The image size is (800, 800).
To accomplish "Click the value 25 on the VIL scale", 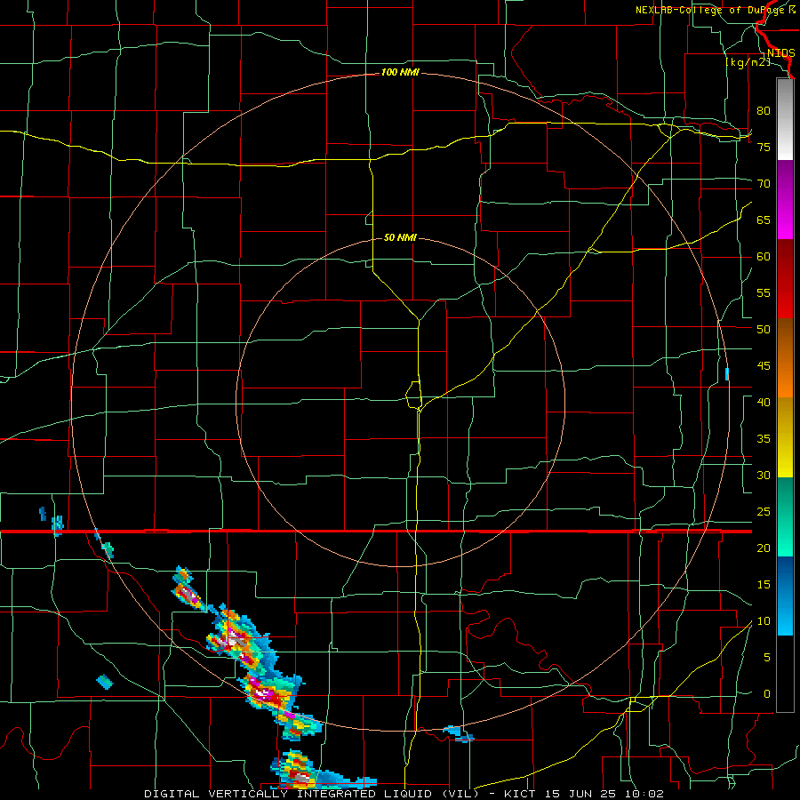I will pyautogui.click(x=764, y=512).
